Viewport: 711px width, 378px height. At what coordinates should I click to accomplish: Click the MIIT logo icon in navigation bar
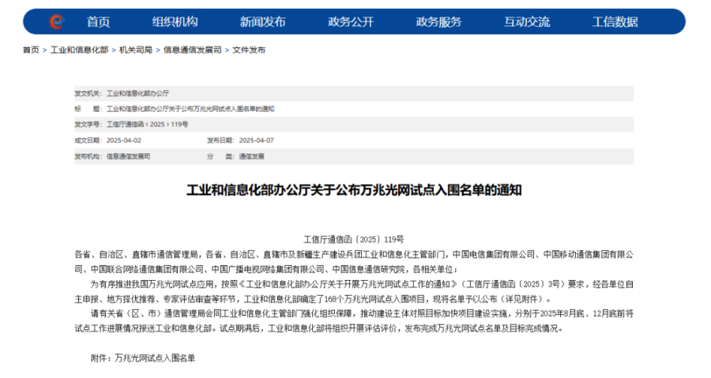point(57,21)
